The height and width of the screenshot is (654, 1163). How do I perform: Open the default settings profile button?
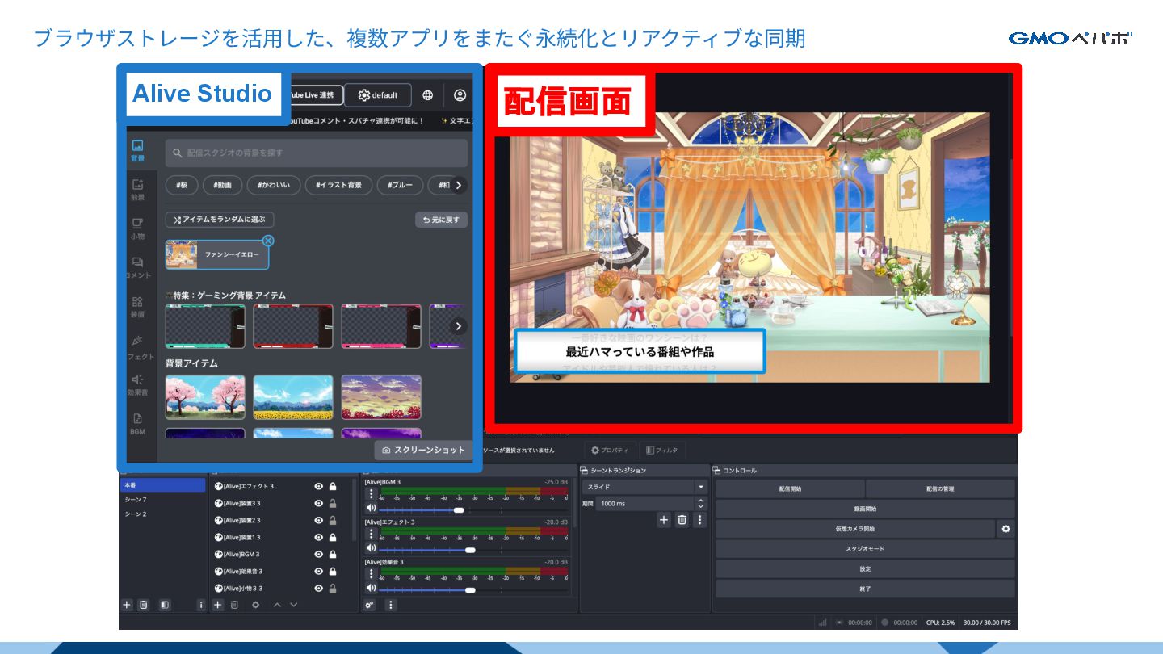coord(377,95)
